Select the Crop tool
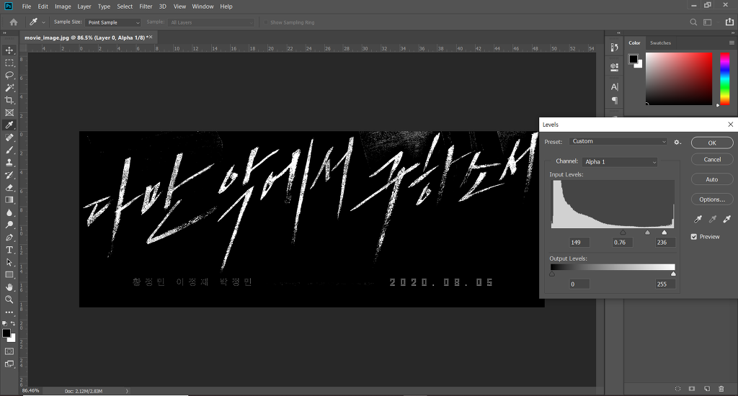Viewport: 738px width, 396px height. pyautogui.click(x=9, y=100)
